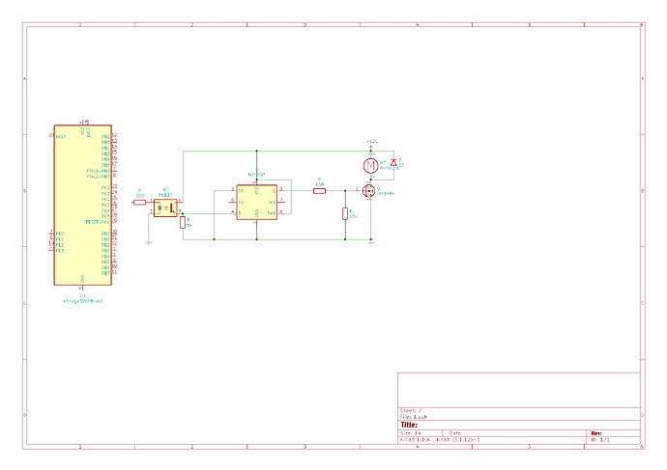Select the MOSFET transistor symbol
Screen dimensions: 667x470
tap(369, 191)
